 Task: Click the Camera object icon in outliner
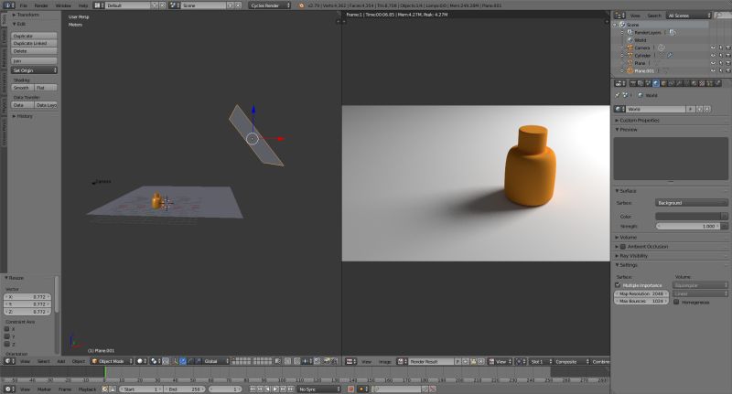coord(630,48)
